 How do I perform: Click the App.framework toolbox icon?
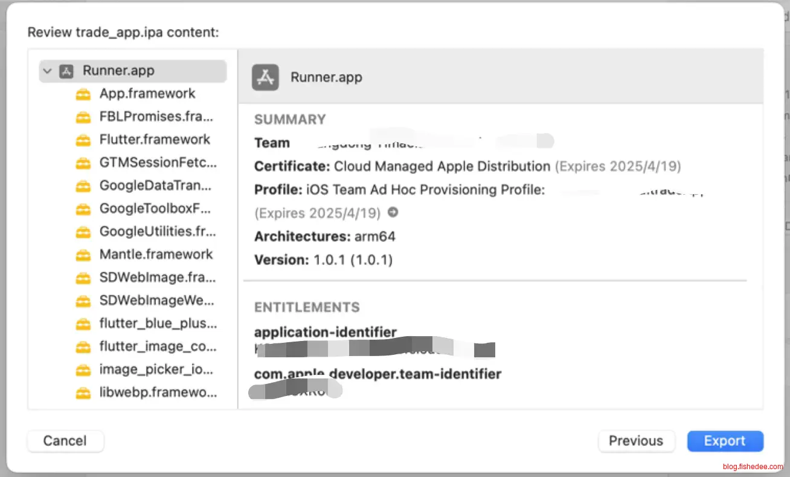(83, 94)
